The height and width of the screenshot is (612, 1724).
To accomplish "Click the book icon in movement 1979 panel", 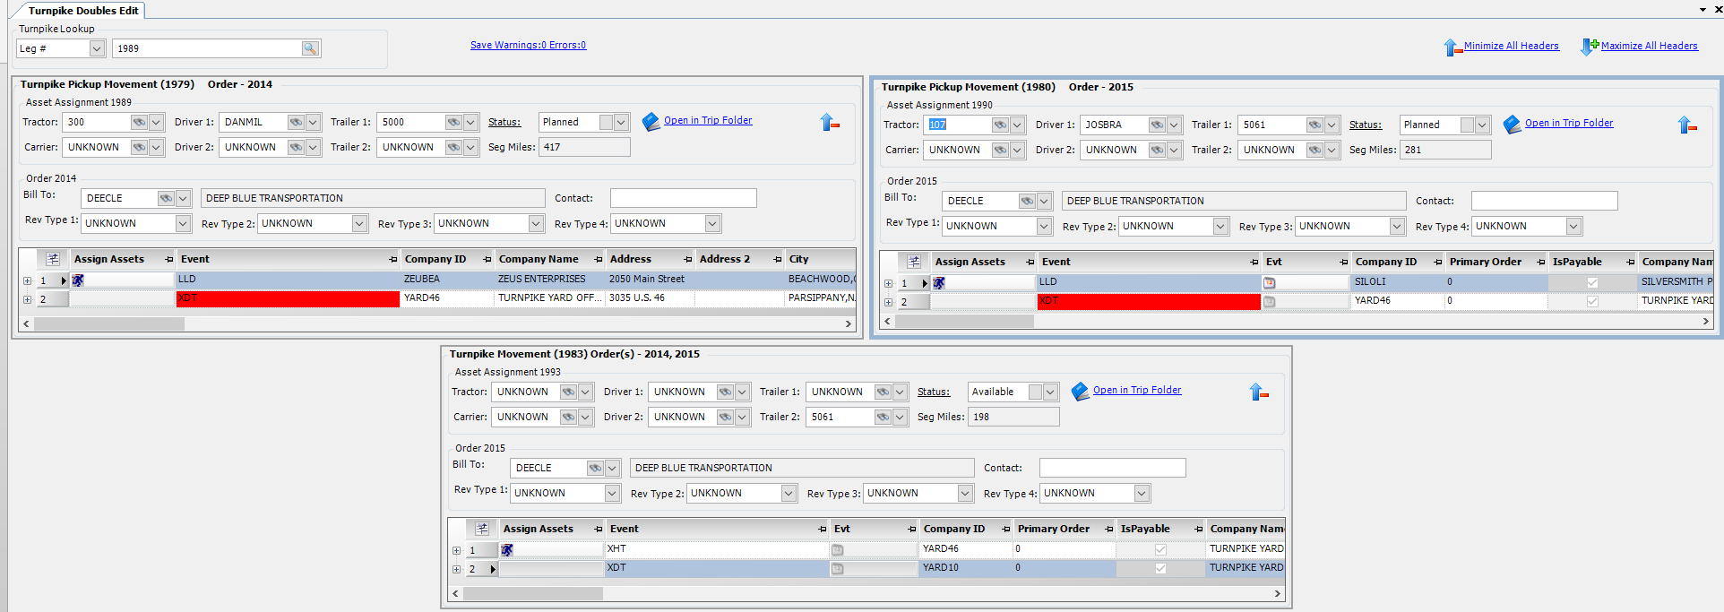I will pos(651,121).
